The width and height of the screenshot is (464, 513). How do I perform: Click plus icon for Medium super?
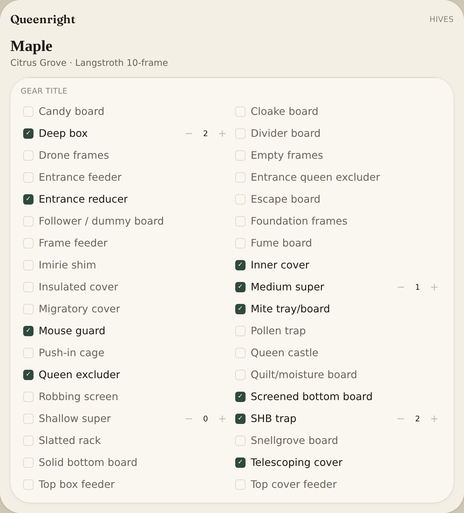point(434,287)
